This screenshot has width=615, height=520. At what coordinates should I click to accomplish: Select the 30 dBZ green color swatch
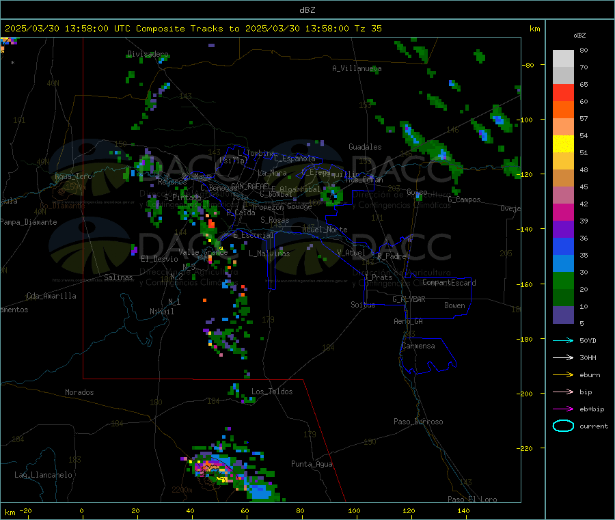[563, 280]
